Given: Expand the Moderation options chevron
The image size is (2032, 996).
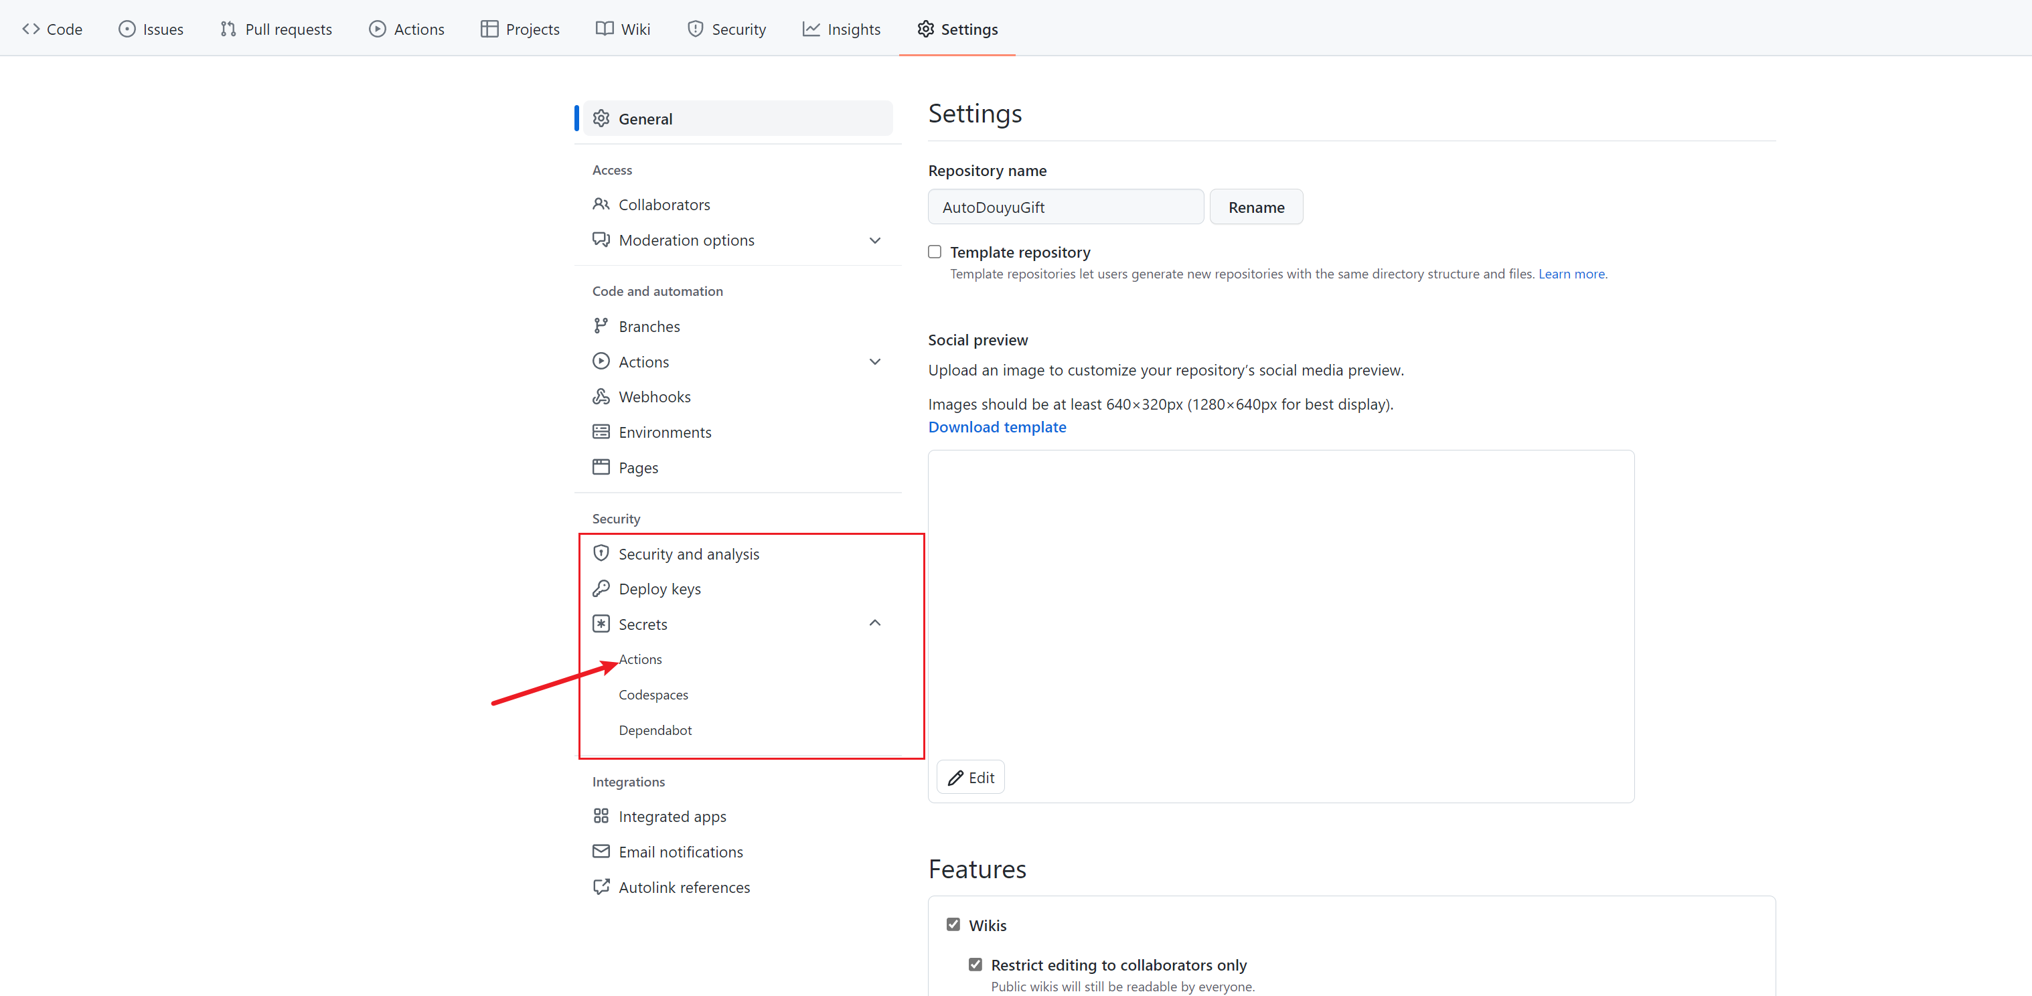Looking at the screenshot, I should (x=875, y=240).
